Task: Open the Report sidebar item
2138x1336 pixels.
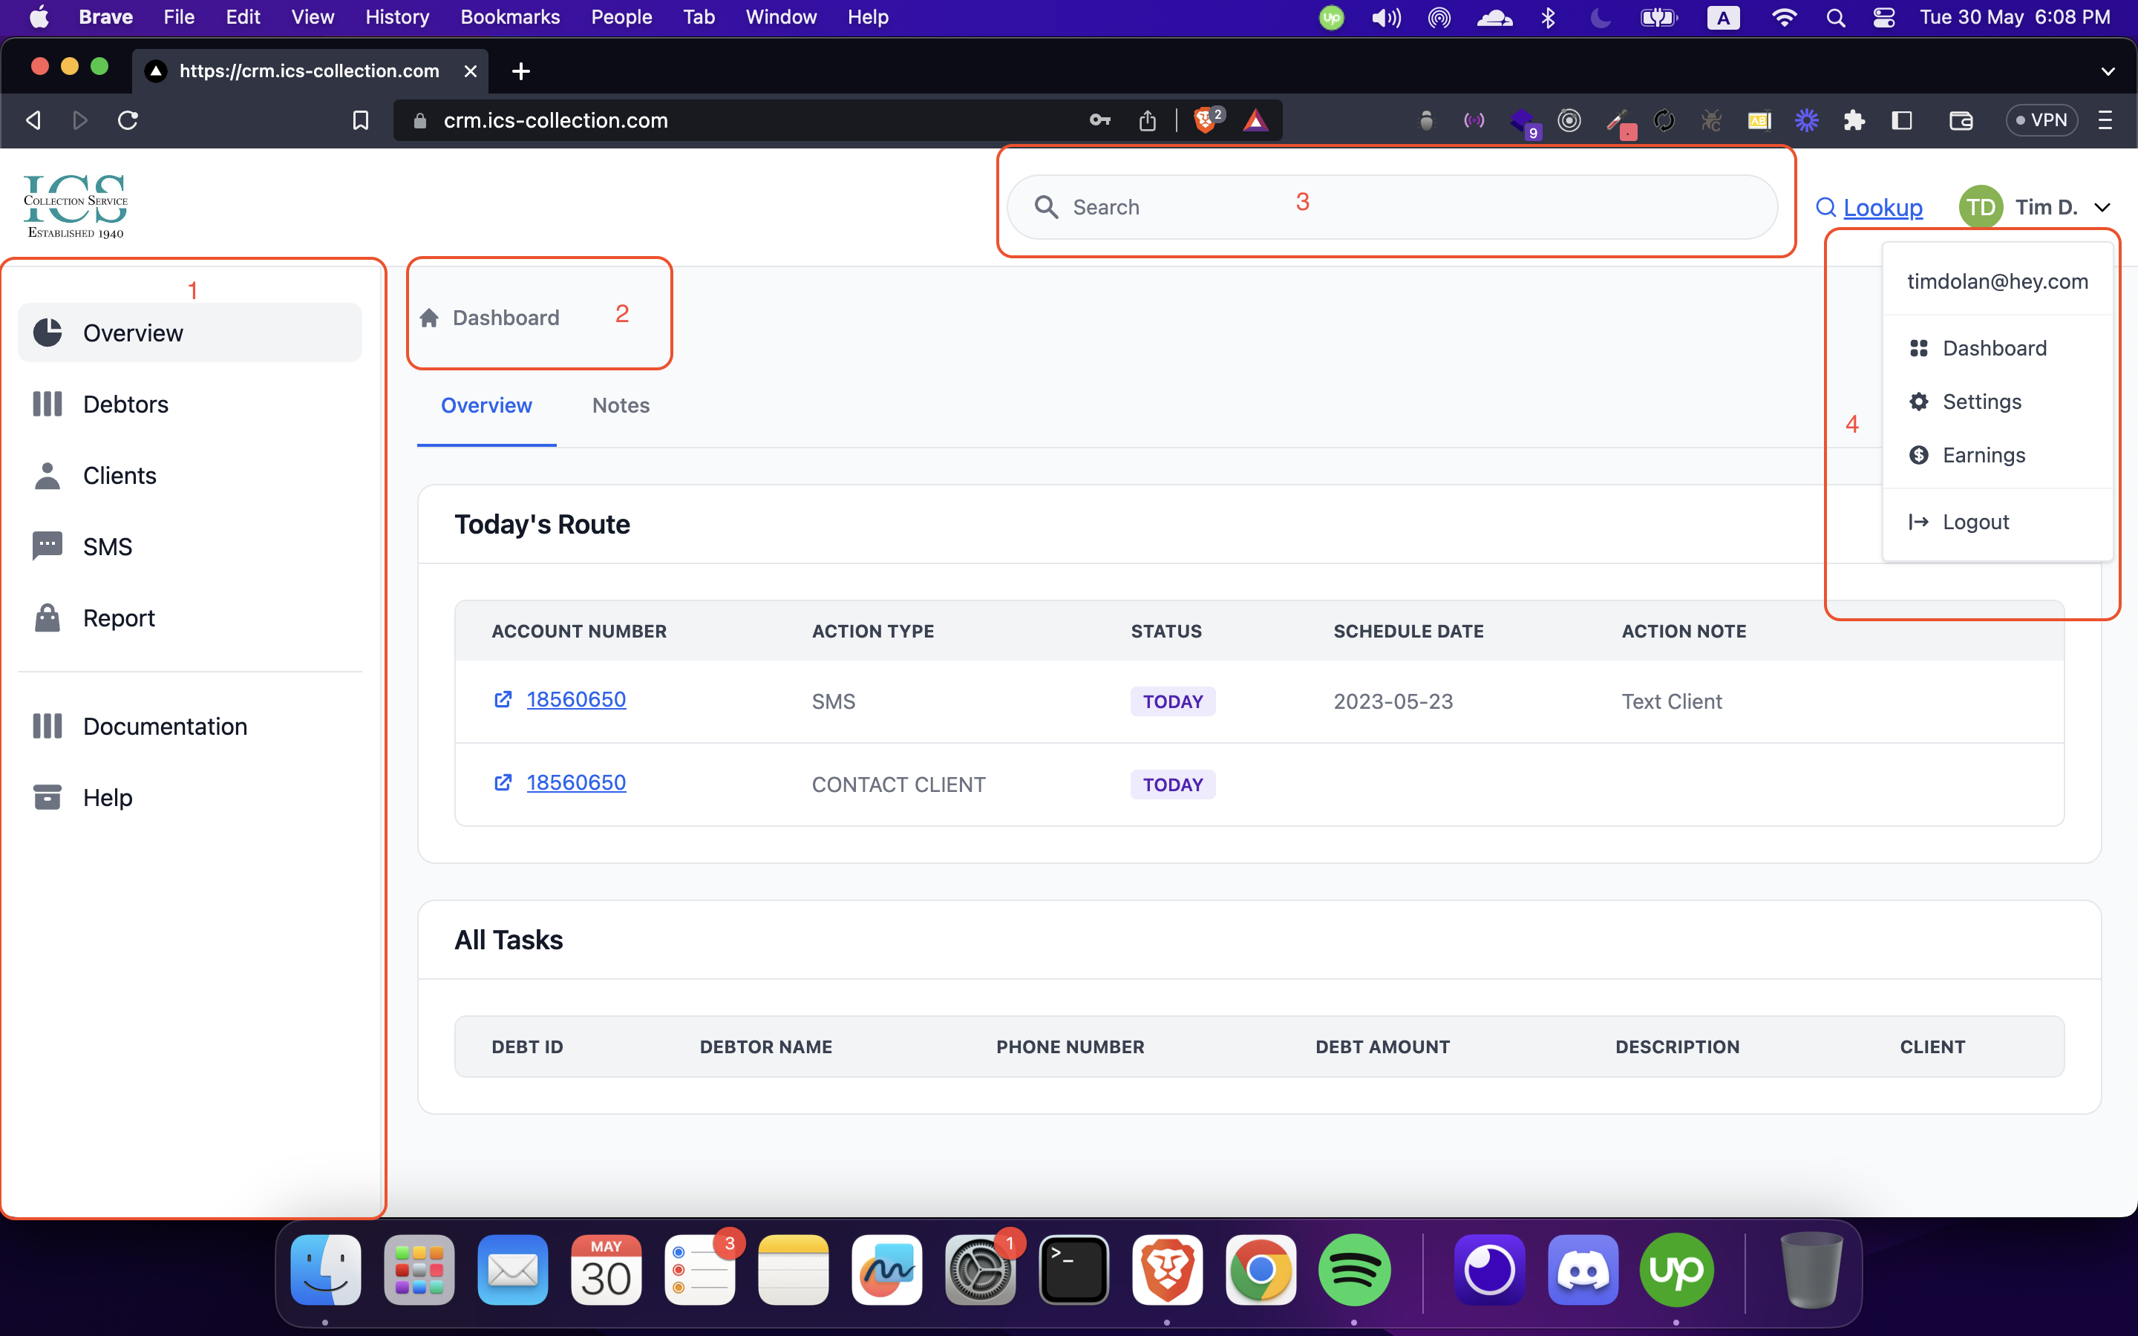Action: tap(118, 618)
